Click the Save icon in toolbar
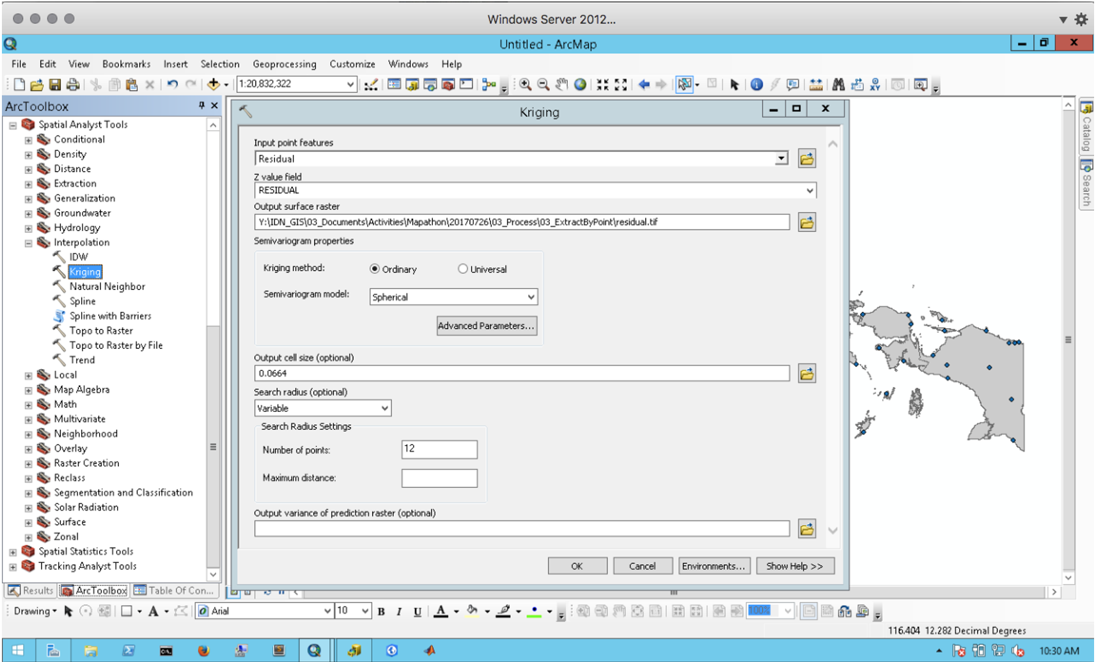The width and height of the screenshot is (1096, 662). pyautogui.click(x=55, y=84)
